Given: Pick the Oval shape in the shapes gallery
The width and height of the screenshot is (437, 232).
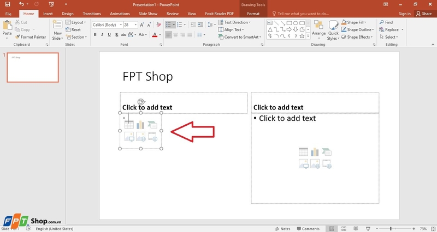Looking at the screenshot, I should pos(296,23).
